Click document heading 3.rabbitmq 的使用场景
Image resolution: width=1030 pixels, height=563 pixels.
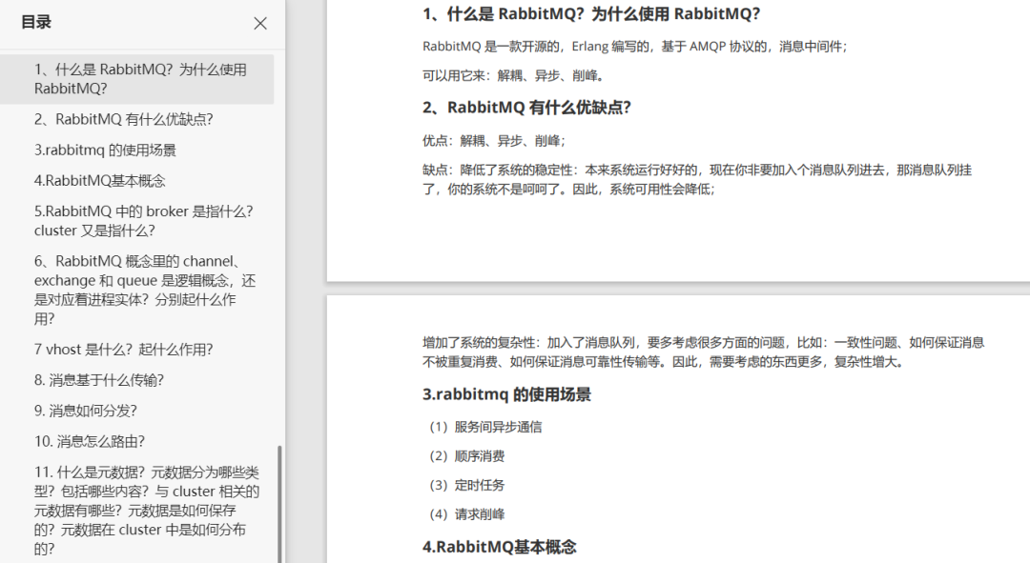[506, 394]
